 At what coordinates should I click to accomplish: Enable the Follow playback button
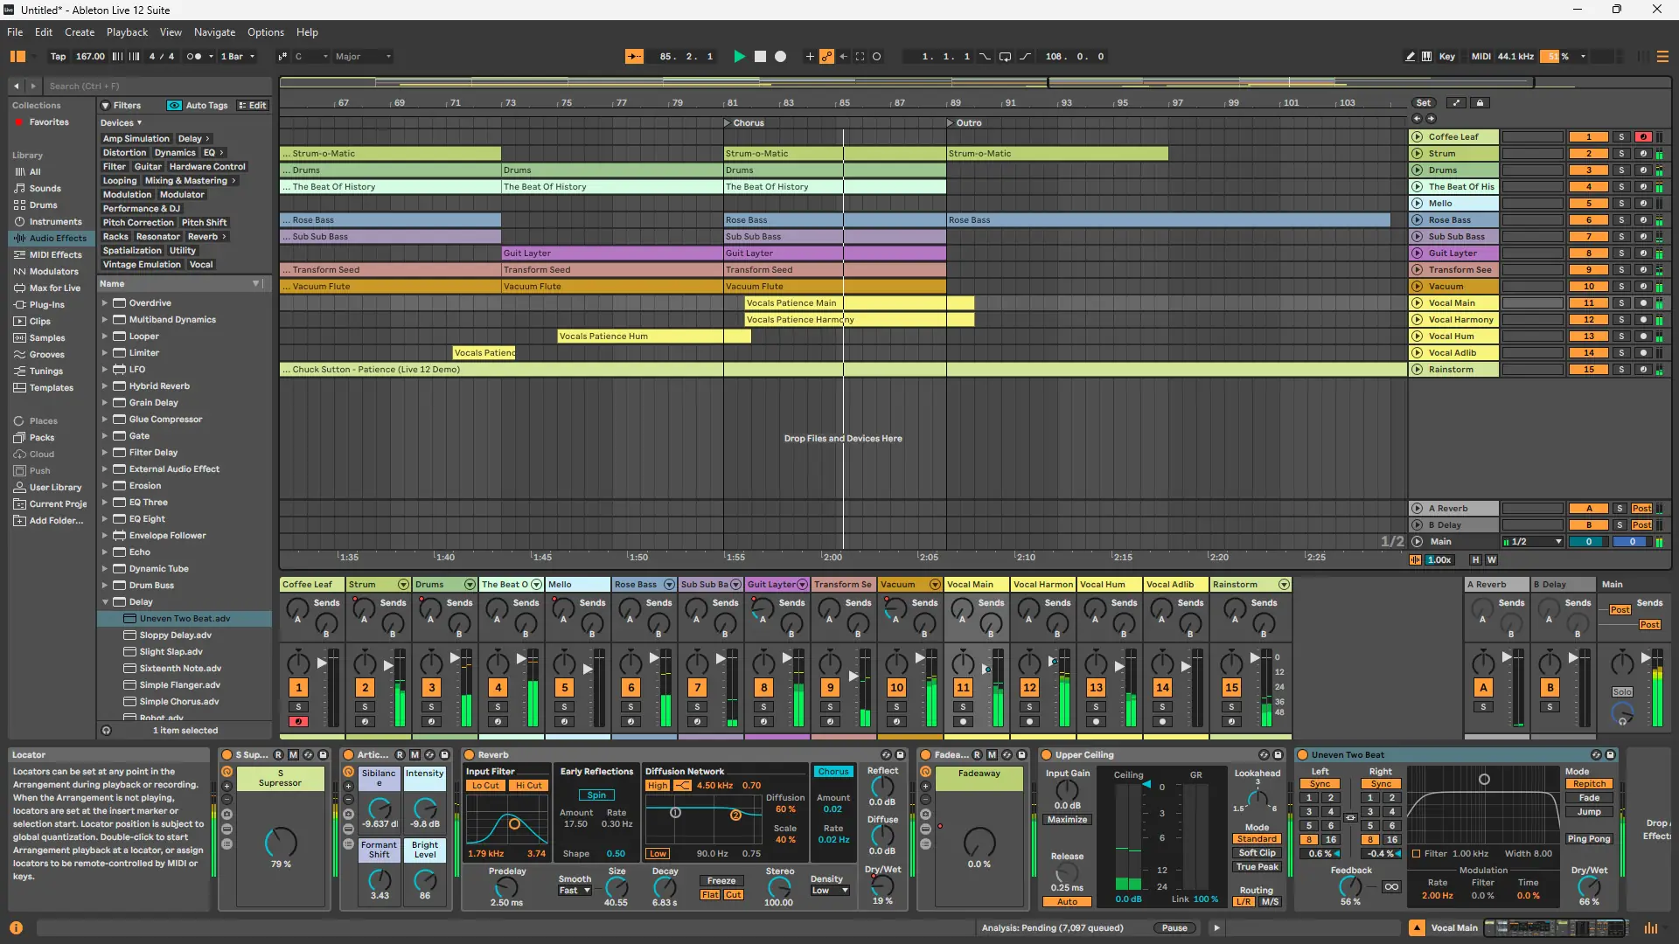coord(634,56)
